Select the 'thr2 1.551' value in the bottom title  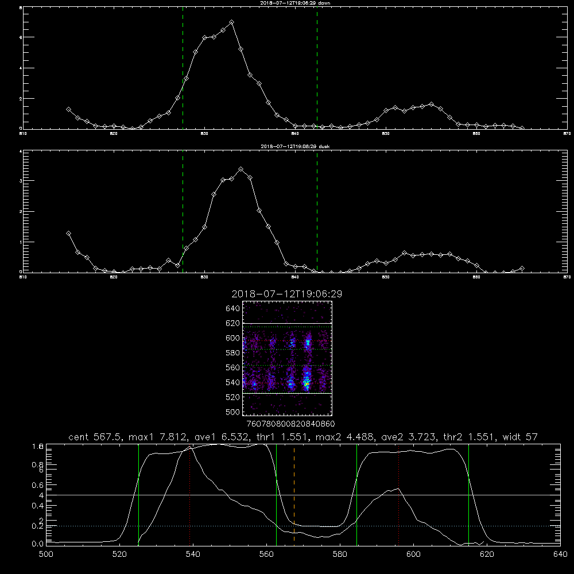[x=469, y=437]
